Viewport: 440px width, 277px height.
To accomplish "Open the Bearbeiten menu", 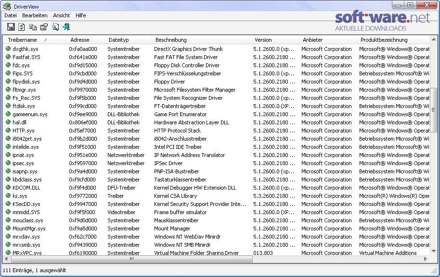I will coord(35,15).
